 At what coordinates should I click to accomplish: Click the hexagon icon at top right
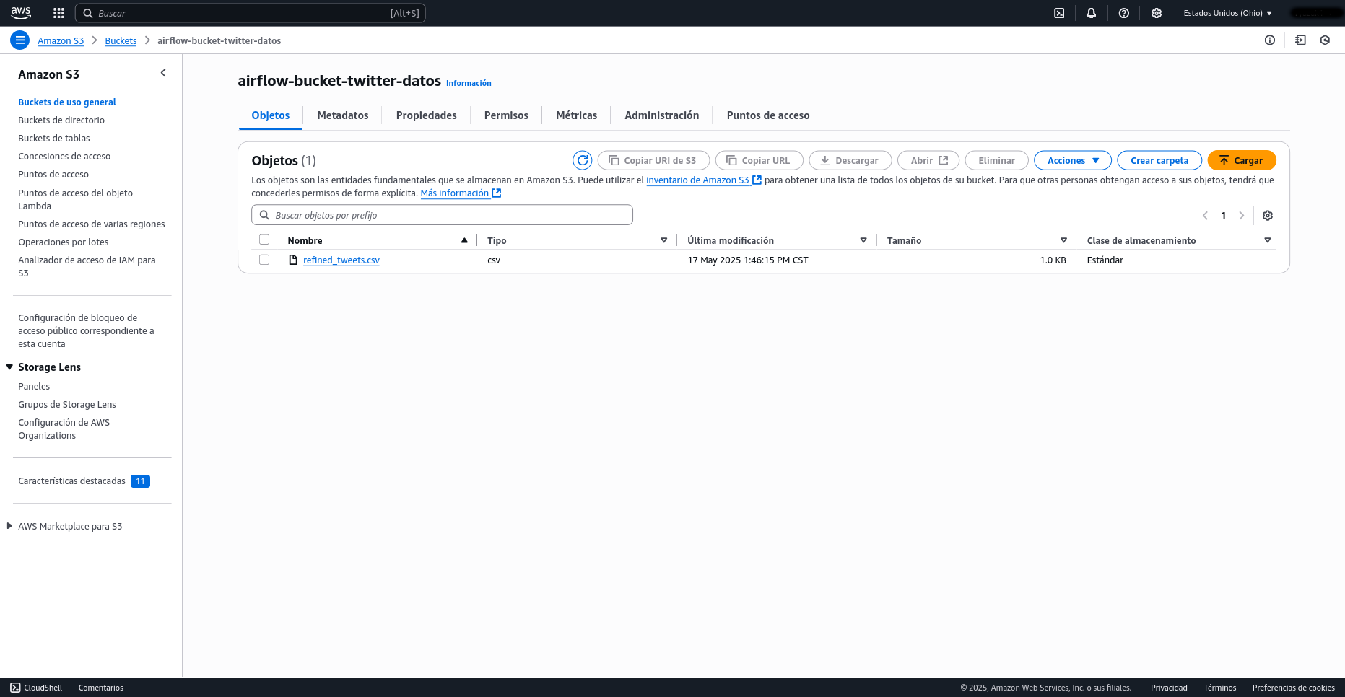point(1325,40)
